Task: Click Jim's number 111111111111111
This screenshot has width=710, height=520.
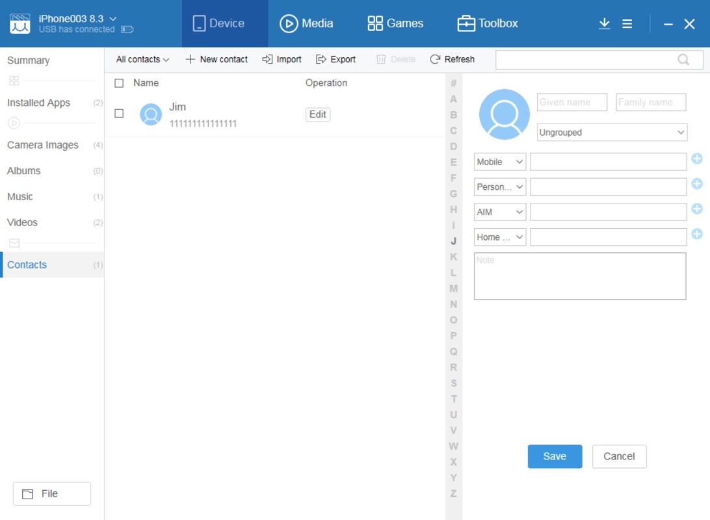Action: click(x=203, y=123)
